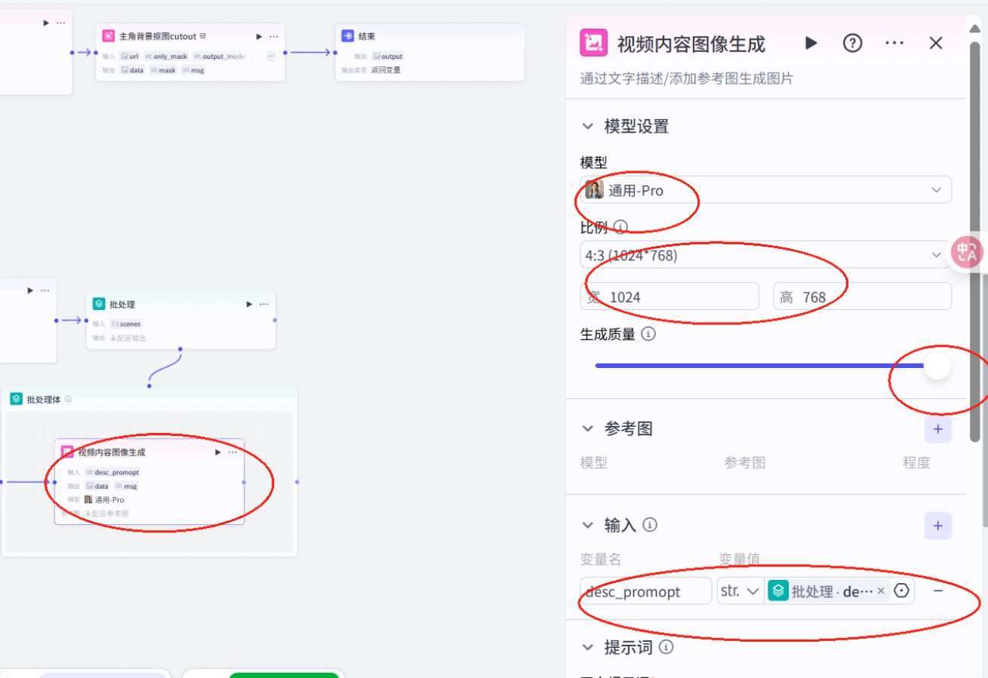
Task: Open help via the question mark icon
Action: pyautogui.click(x=852, y=43)
